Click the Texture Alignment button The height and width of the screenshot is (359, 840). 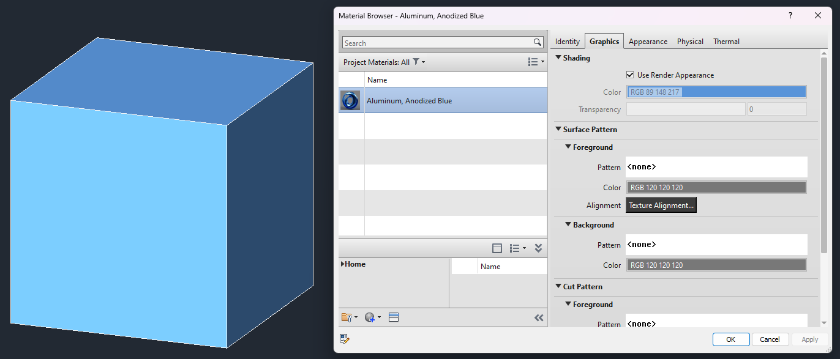(661, 205)
